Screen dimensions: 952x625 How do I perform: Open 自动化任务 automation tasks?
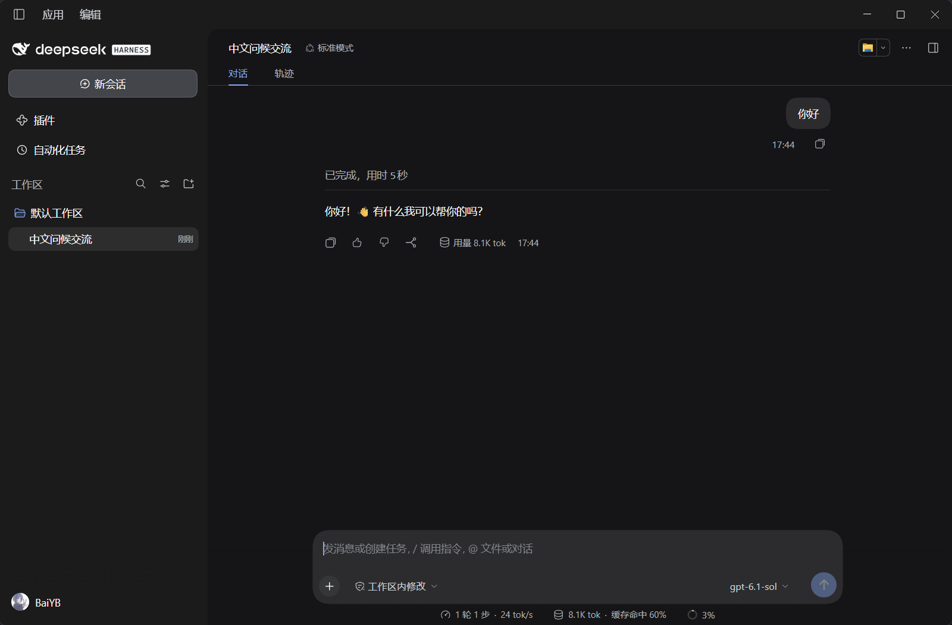(x=51, y=150)
